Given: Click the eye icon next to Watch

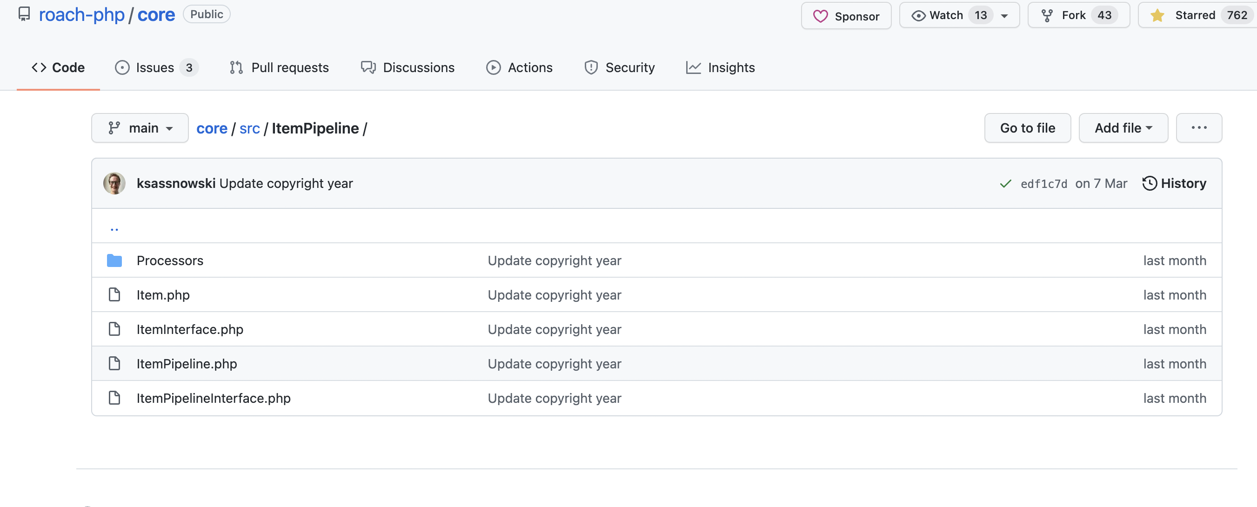Looking at the screenshot, I should pyautogui.click(x=918, y=15).
